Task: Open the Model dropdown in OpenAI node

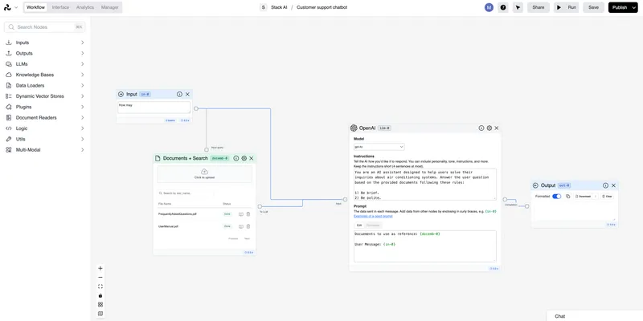Action: (379, 147)
